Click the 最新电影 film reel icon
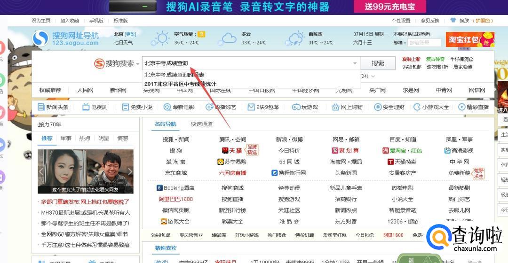This screenshot has height=263, width=508. pos(167,107)
